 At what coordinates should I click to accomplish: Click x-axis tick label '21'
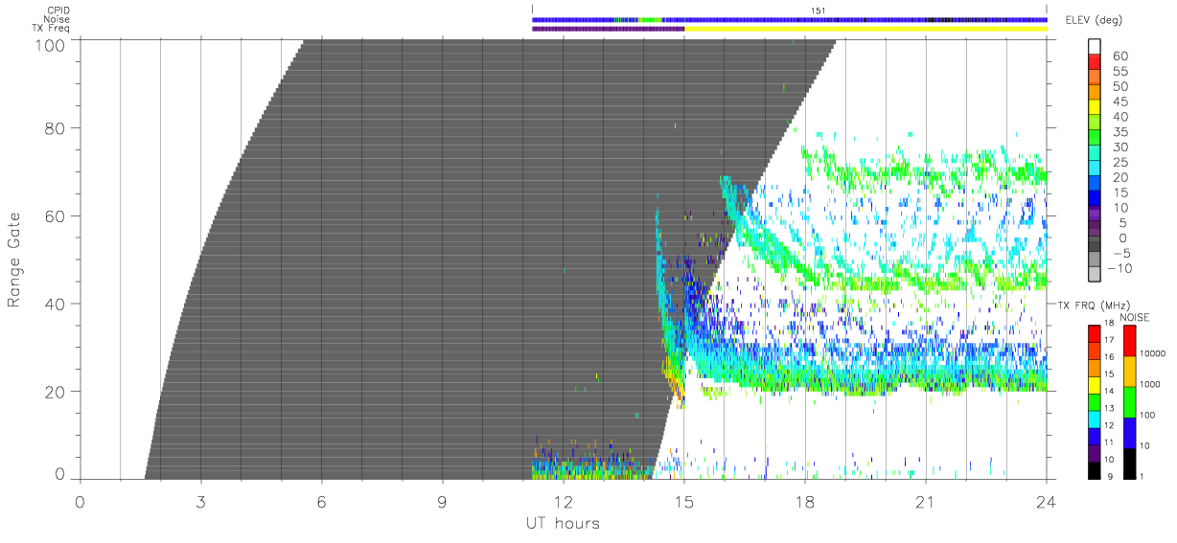click(925, 501)
